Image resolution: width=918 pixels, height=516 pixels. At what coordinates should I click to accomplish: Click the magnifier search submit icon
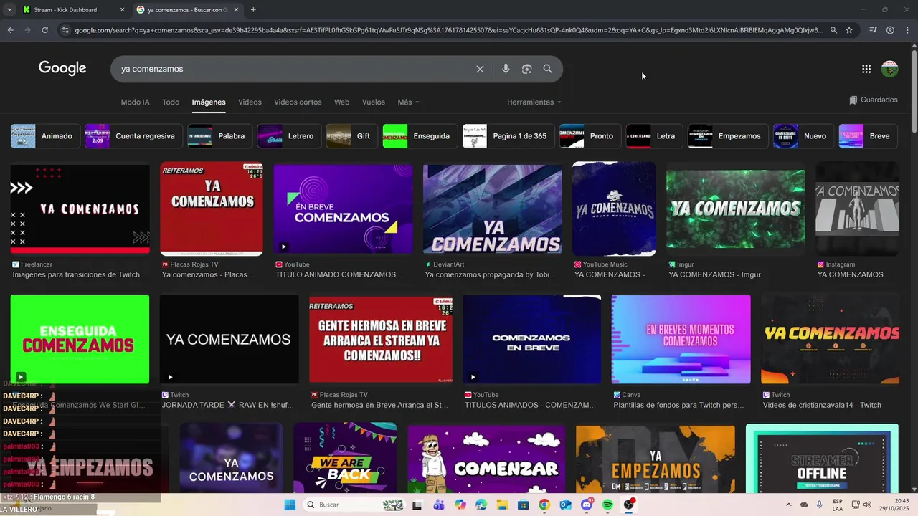pyautogui.click(x=548, y=69)
